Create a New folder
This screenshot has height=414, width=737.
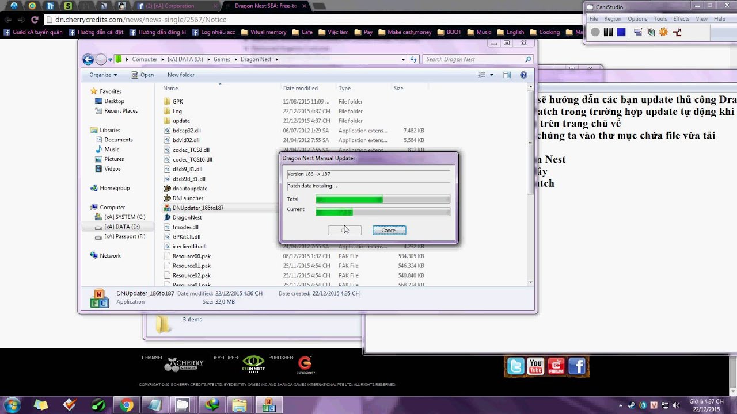pos(181,75)
